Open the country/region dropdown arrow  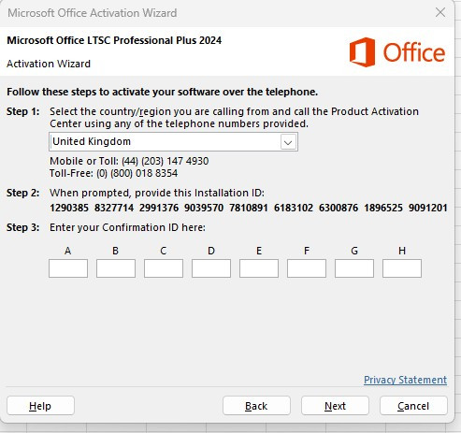[x=288, y=142]
